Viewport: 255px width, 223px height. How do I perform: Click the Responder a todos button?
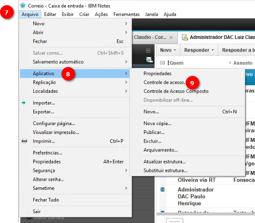click(x=237, y=50)
